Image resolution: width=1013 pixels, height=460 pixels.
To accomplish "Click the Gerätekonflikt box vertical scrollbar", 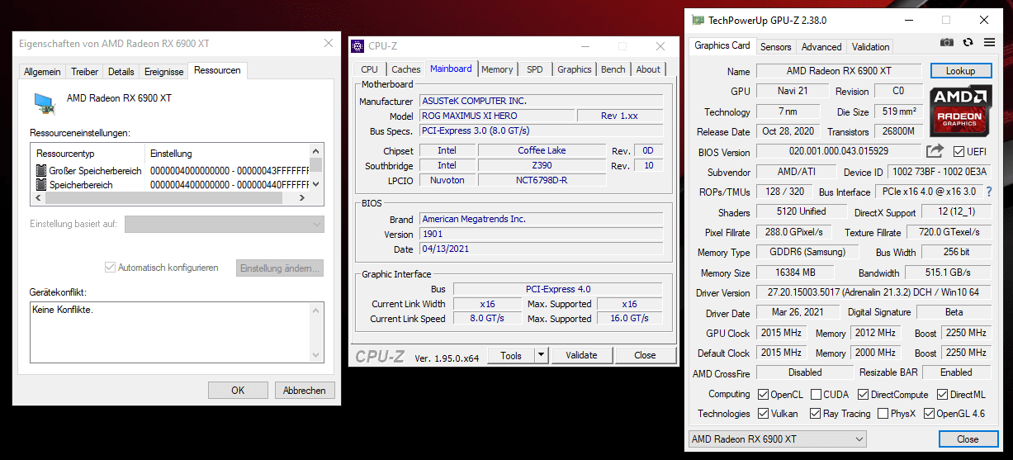I will 316,332.
